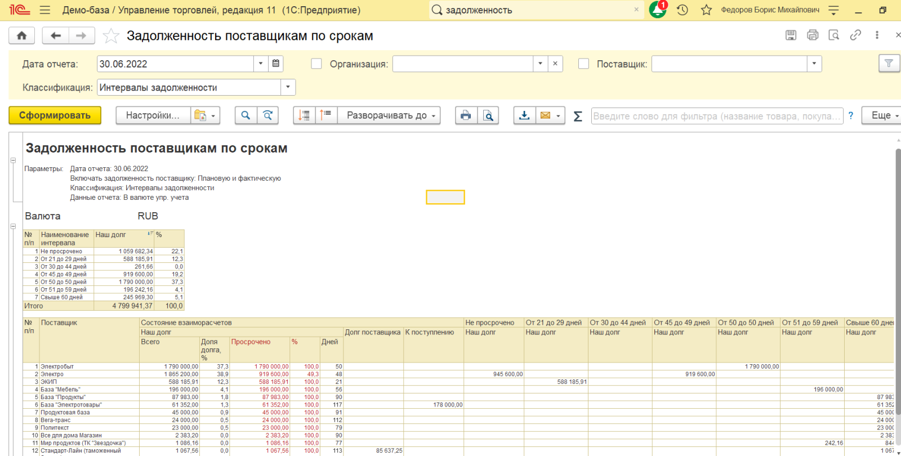
Task: Open the notifications bell
Action: (657, 10)
